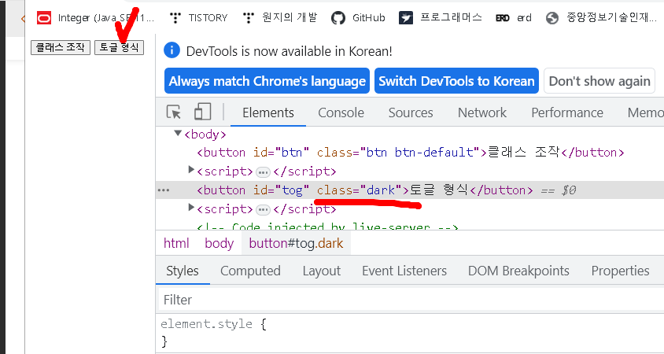Viewport: 664px width, 354px height.
Task: Open the 원지의 개발 bookmark
Action: pyautogui.click(x=279, y=18)
